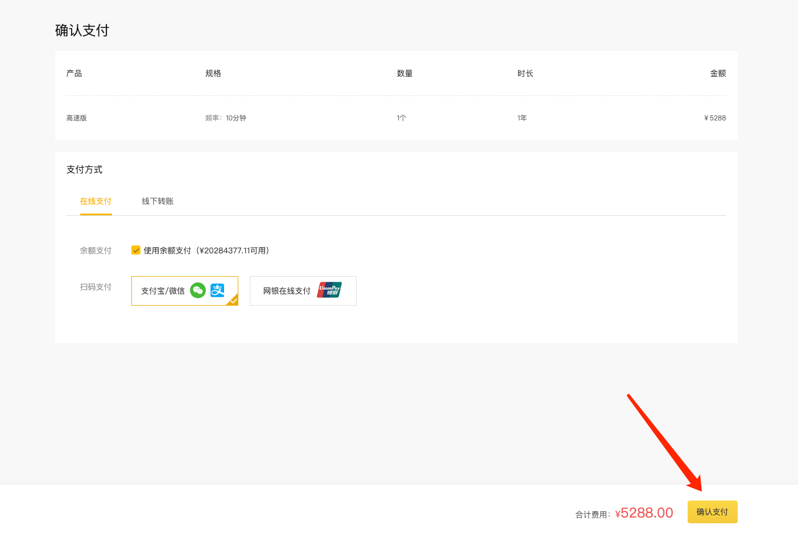The image size is (798, 538).
Task: Choose the 网银在线支付 payment option
Action: point(287,291)
